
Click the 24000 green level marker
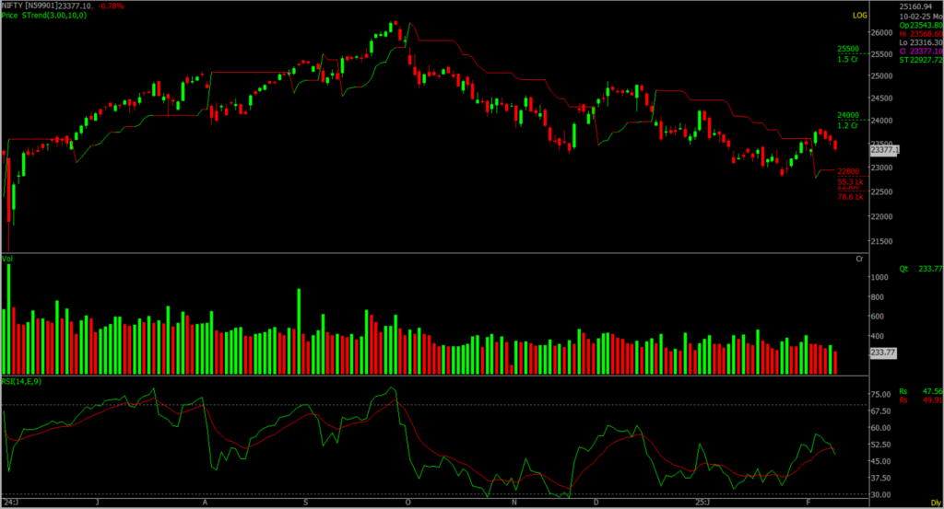[849, 116]
